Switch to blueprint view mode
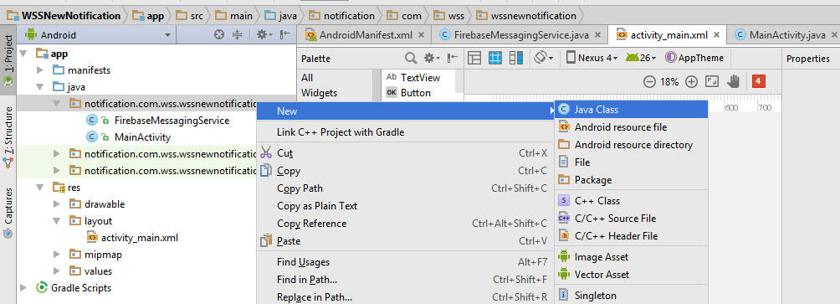This screenshot has width=840, height=304. pos(495,58)
